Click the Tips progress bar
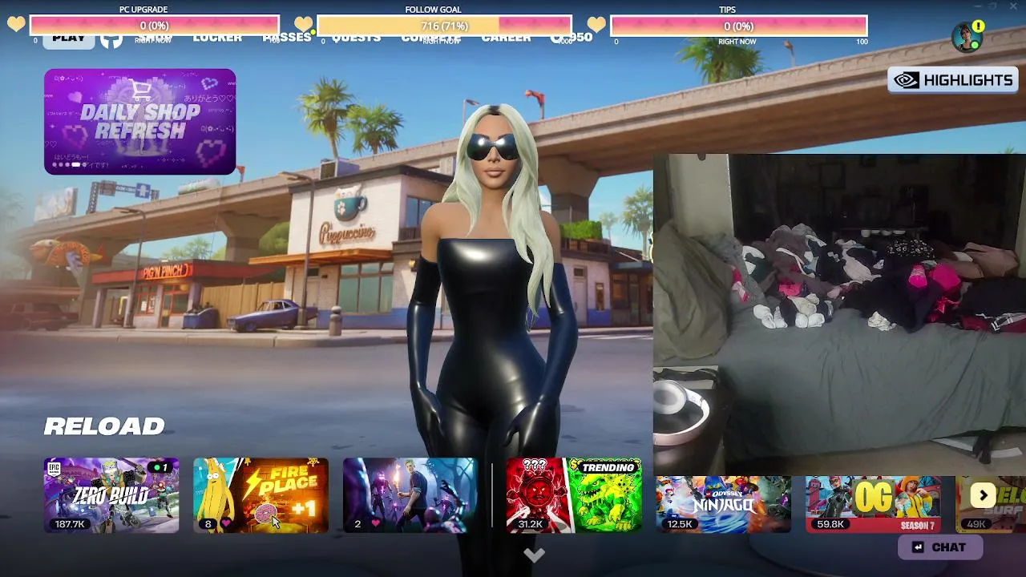This screenshot has width=1026, height=577. 738,26
